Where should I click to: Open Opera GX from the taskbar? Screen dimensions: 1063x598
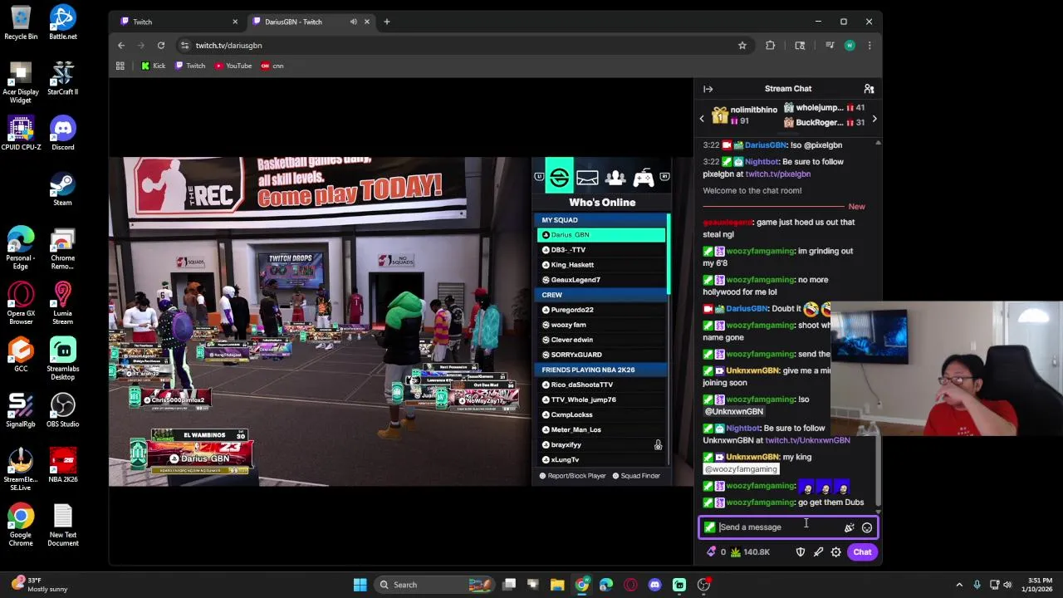pyautogui.click(x=630, y=585)
